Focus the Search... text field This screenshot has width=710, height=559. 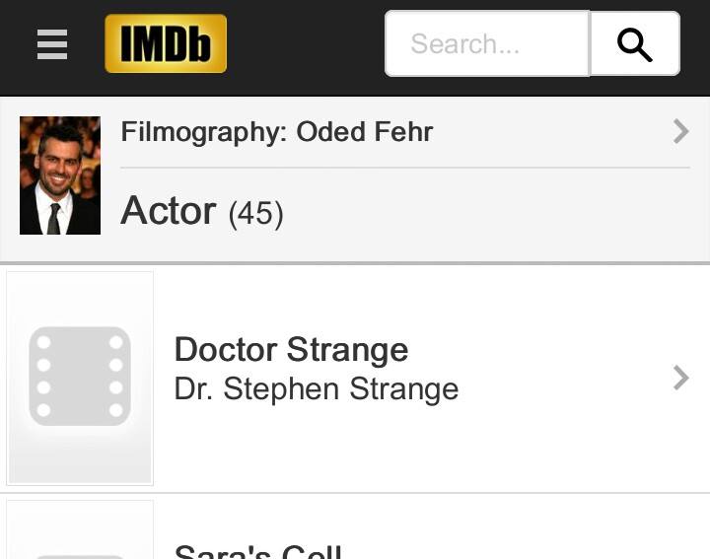pyautogui.click(x=487, y=44)
